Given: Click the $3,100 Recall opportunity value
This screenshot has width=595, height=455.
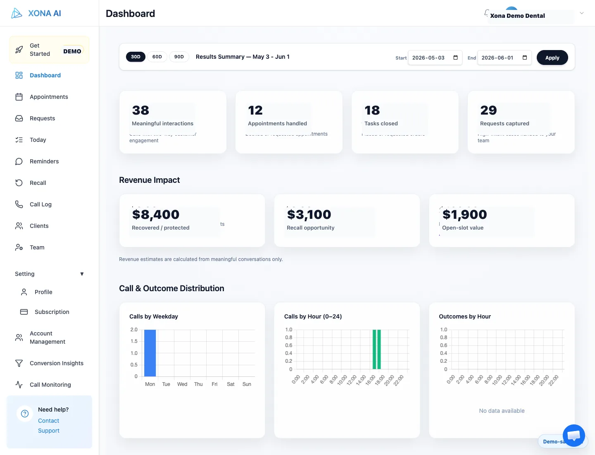Looking at the screenshot, I should click(x=309, y=214).
